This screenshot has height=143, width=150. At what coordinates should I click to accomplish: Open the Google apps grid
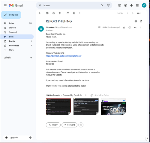pyautogui.click(x=137, y=5)
